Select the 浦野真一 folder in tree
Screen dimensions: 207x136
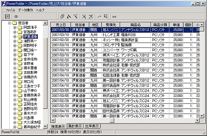pyautogui.click(x=30, y=41)
